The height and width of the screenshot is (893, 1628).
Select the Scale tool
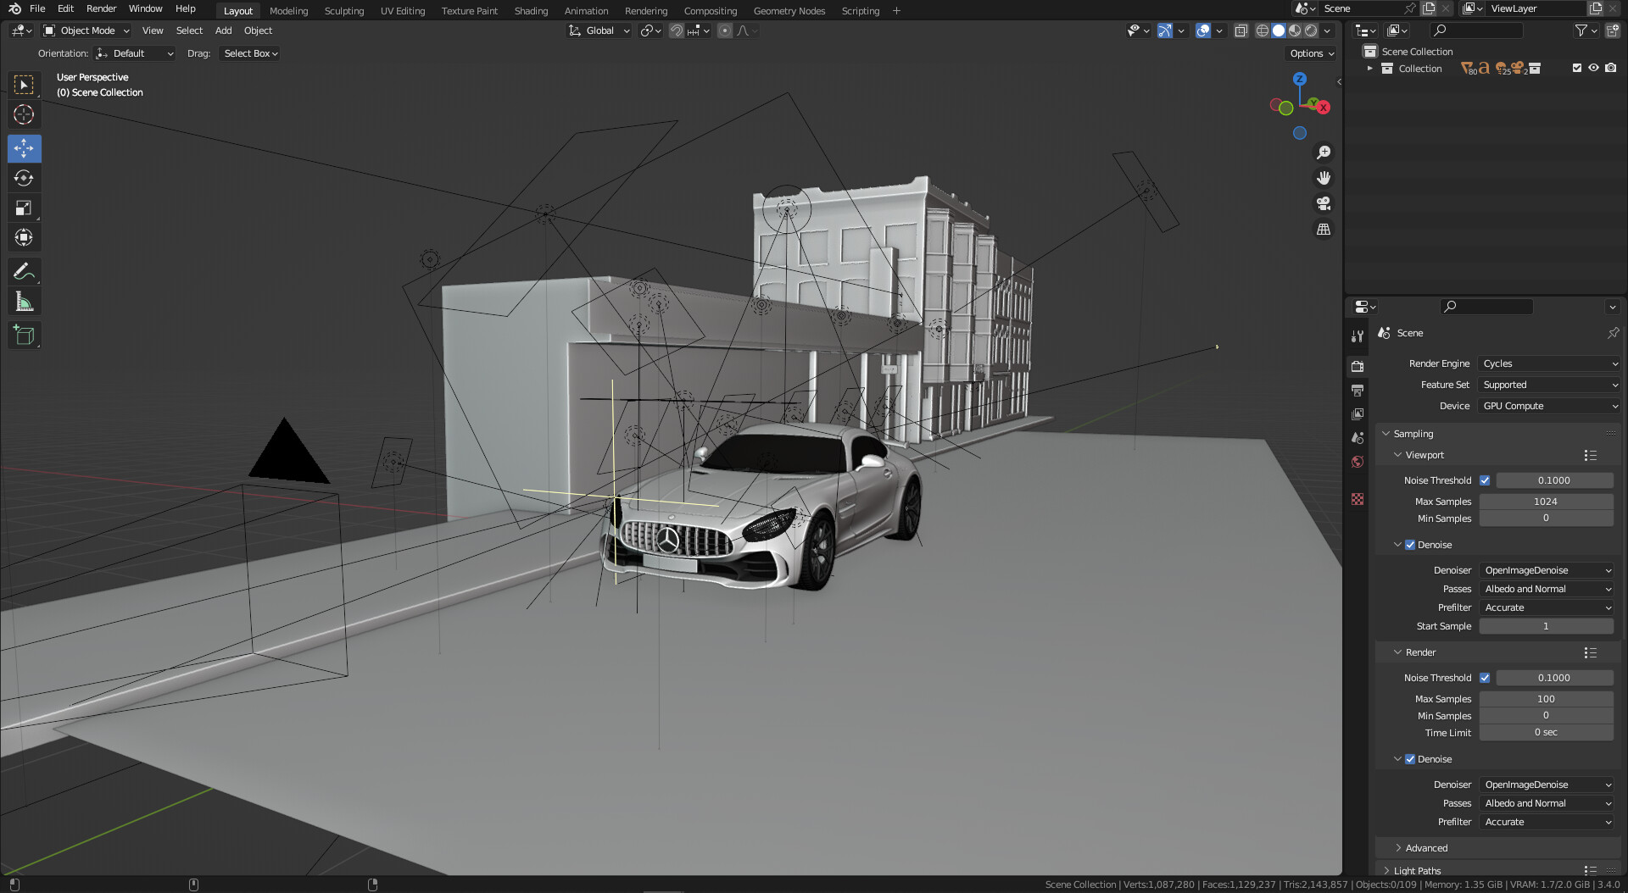[x=24, y=208]
